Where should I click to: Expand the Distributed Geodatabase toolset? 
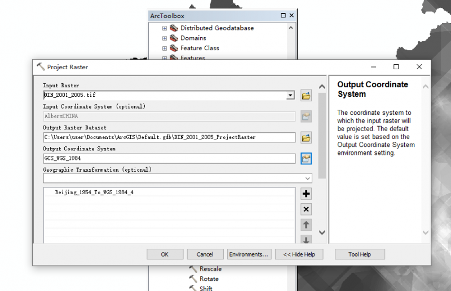click(x=165, y=28)
